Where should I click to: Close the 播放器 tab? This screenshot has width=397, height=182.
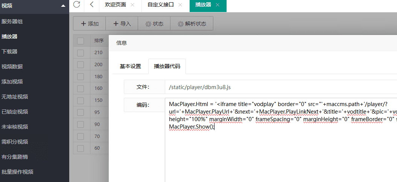click(x=218, y=5)
